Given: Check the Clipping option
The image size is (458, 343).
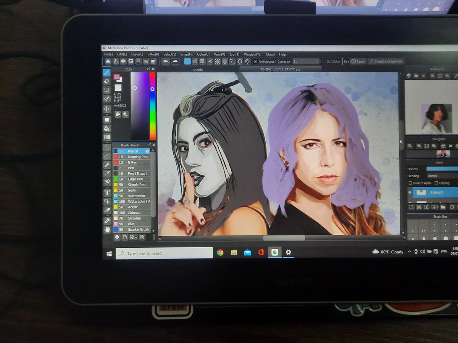Looking at the screenshot, I should tap(436, 183).
